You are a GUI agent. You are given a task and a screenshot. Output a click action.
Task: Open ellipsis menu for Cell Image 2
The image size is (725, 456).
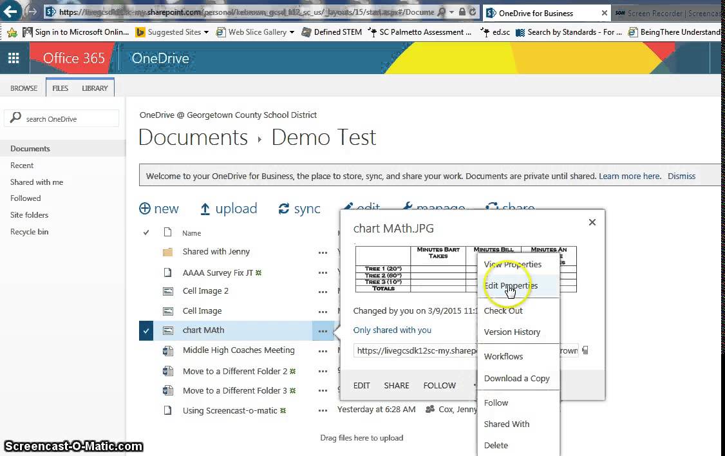(323, 292)
